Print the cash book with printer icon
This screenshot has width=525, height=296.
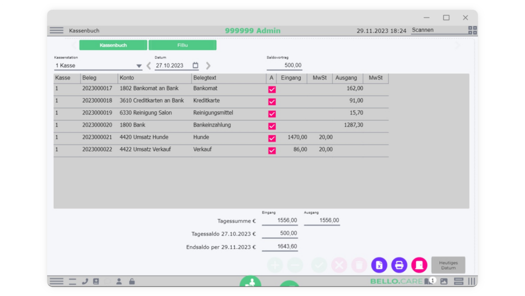click(399, 265)
